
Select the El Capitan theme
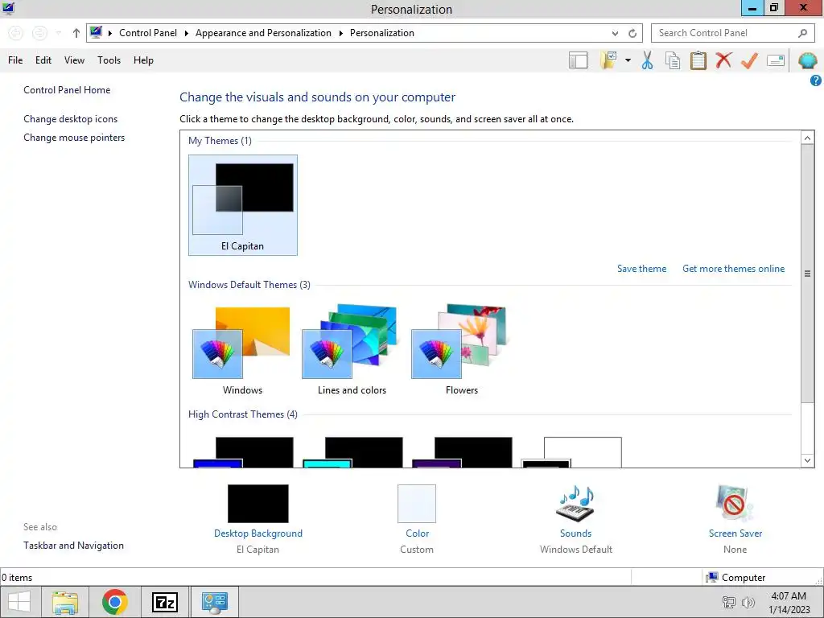click(x=243, y=205)
